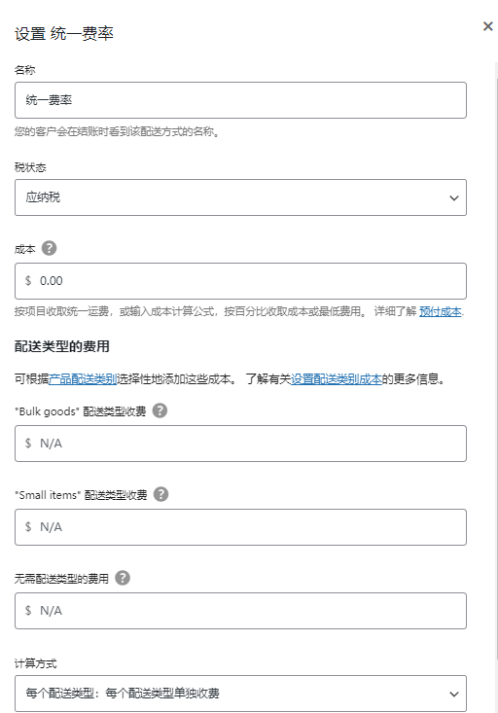The height and width of the screenshot is (713, 498).
Task: Click the Small items cost input field
Action: tap(240, 527)
